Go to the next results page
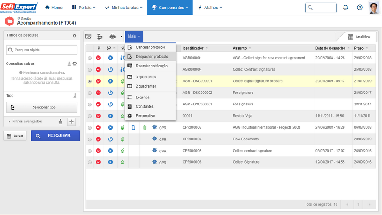The height and width of the screenshot is (215, 382). point(369,205)
